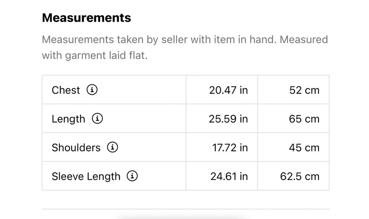Tap the Sleeve Length info icon
The height and width of the screenshot is (219, 369).
(132, 176)
